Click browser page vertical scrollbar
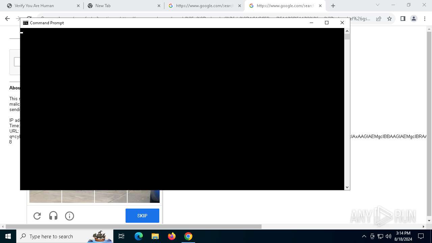The width and height of the screenshot is (432, 243). tap(429, 123)
